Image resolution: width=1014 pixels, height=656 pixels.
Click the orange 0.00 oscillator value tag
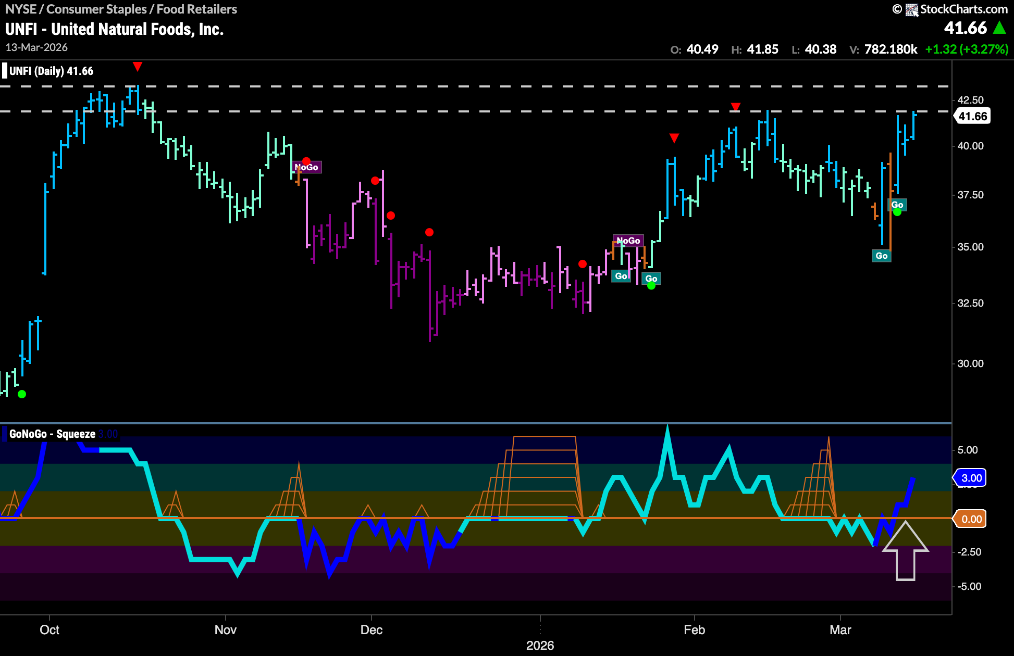(x=970, y=519)
